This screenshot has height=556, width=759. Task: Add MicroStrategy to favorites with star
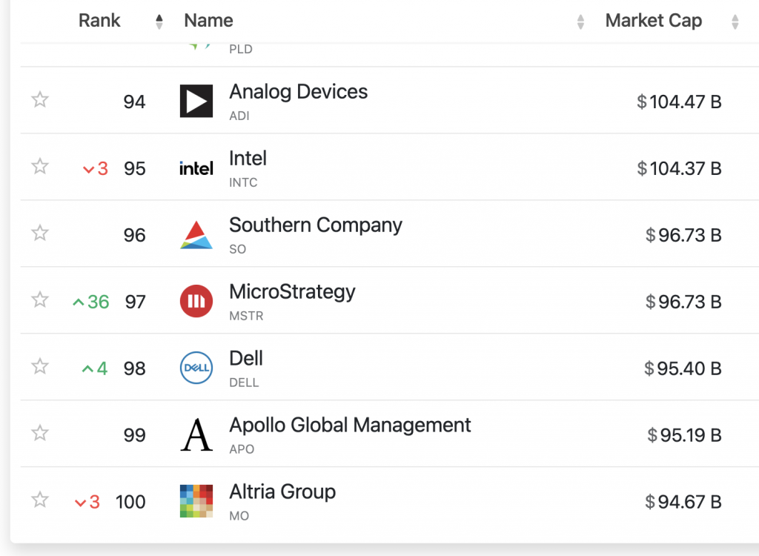coord(40,300)
